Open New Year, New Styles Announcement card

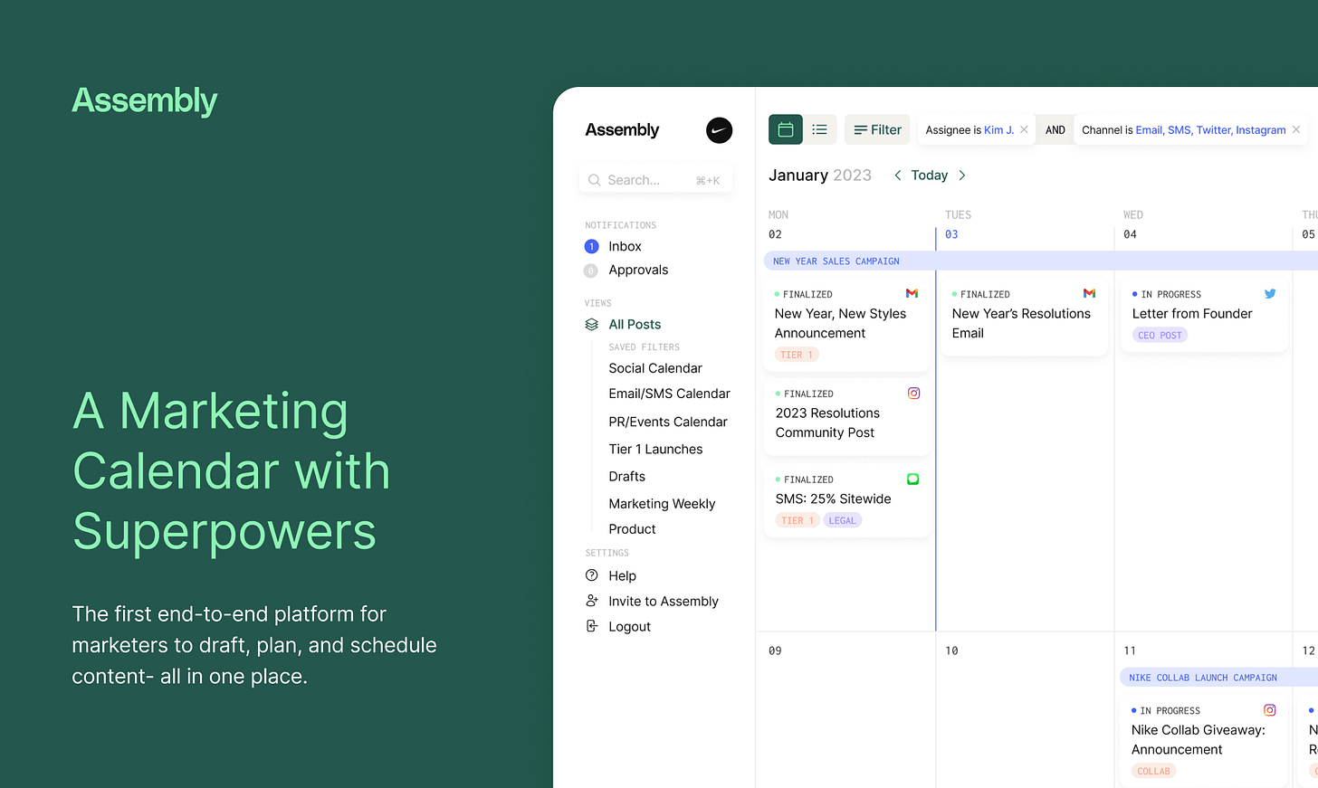point(846,324)
